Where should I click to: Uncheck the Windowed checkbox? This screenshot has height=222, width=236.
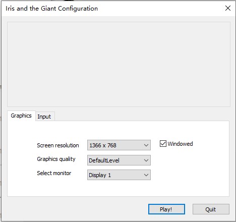coord(163,144)
